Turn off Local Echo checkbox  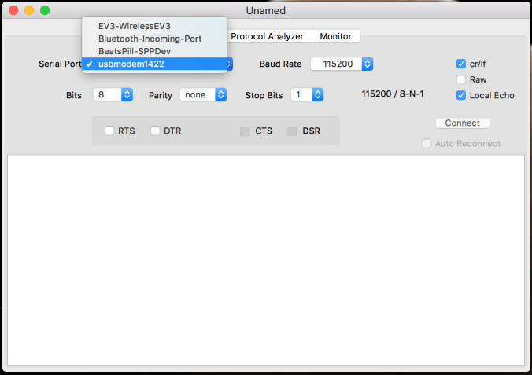click(x=461, y=95)
